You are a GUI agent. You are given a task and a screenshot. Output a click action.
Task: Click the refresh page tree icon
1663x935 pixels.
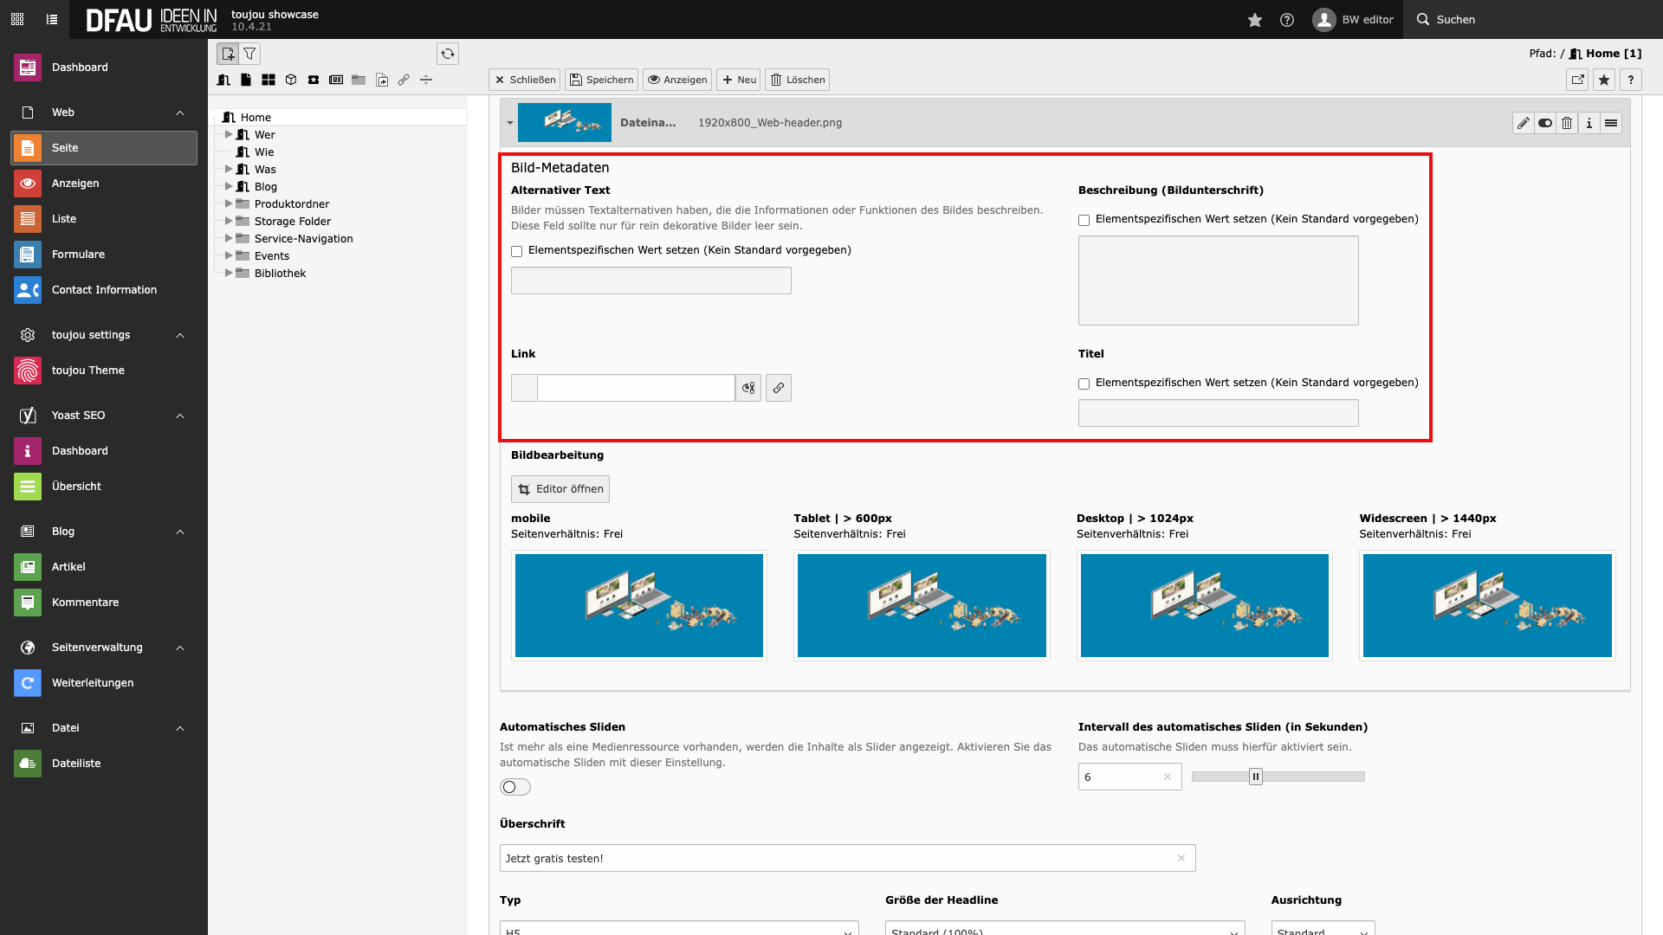tap(447, 54)
